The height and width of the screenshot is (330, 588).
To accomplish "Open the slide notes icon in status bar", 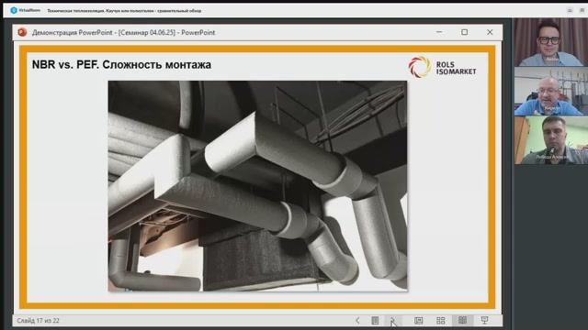I will [375, 320].
